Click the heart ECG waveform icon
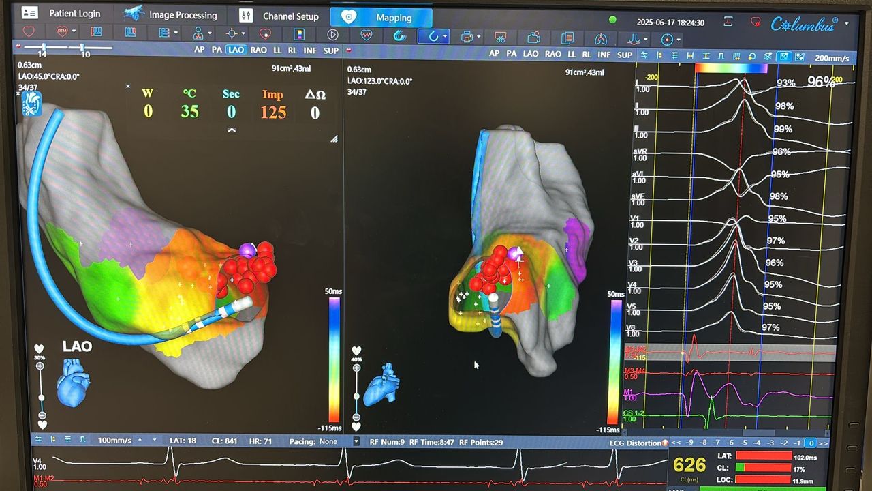 pyautogui.click(x=367, y=35)
